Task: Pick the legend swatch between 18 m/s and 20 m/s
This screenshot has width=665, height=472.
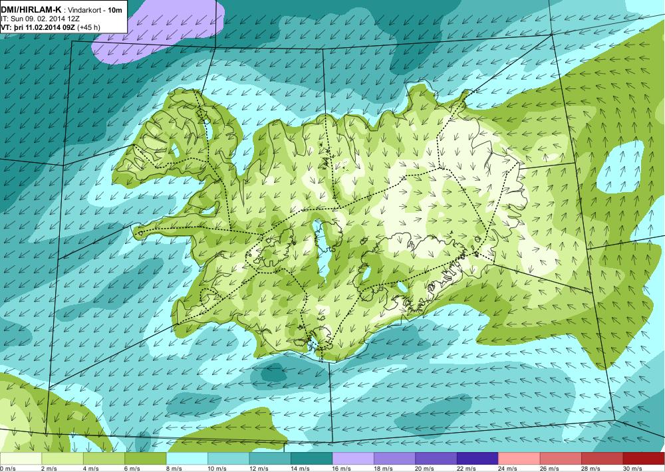Action: [395, 459]
